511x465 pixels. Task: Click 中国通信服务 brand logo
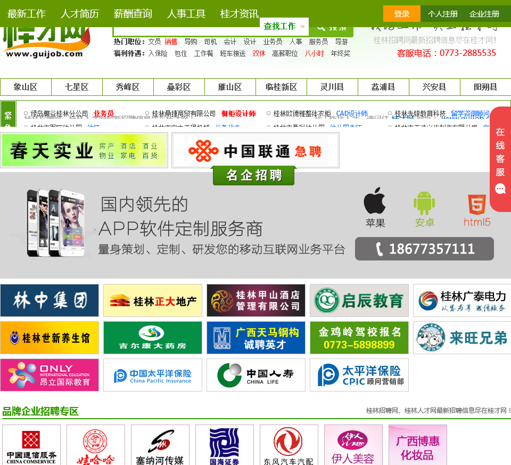click(x=31, y=445)
